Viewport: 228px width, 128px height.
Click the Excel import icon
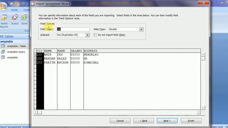pyautogui.click(x=25, y=20)
